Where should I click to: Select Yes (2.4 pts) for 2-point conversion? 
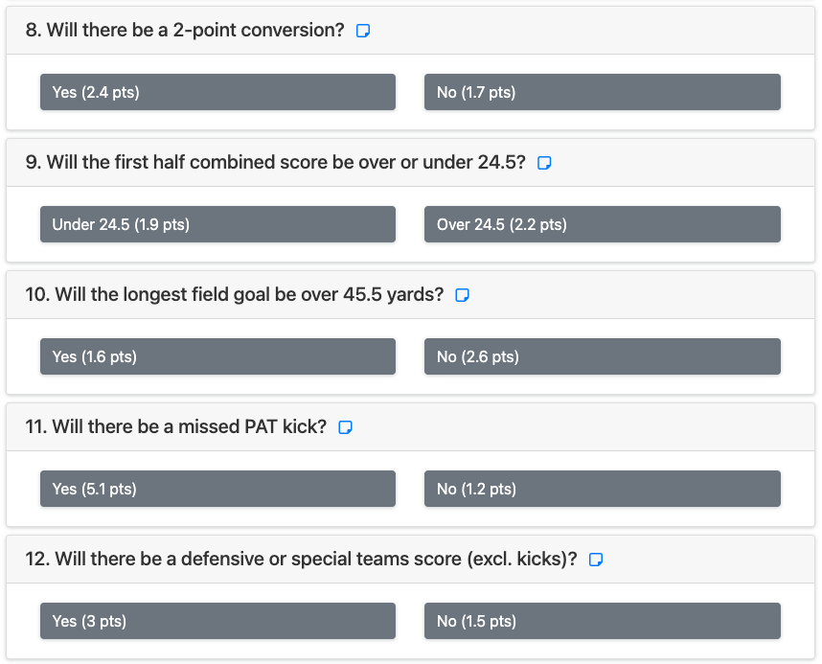coord(217,92)
